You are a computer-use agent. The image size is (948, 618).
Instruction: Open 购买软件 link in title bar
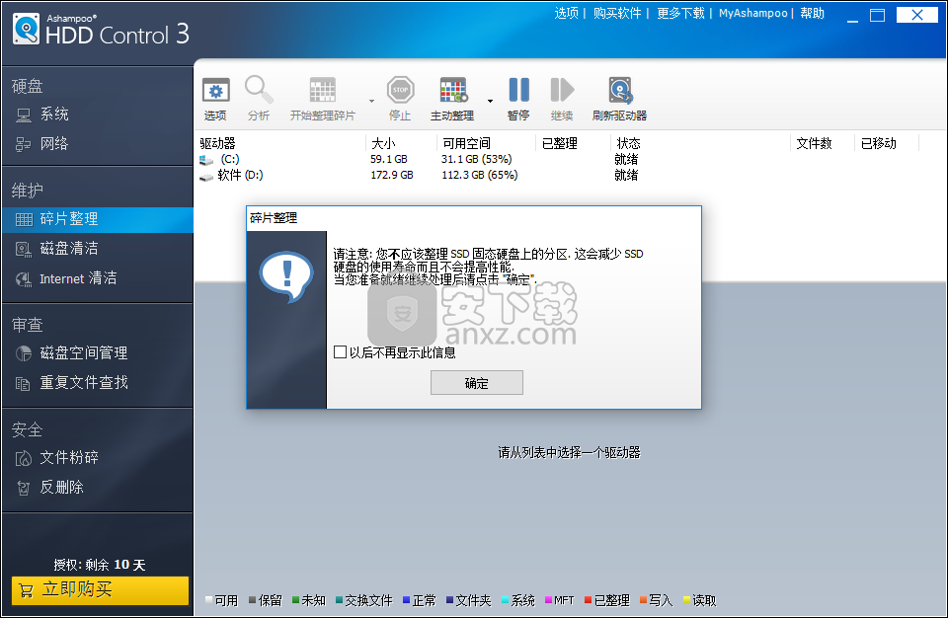[616, 13]
